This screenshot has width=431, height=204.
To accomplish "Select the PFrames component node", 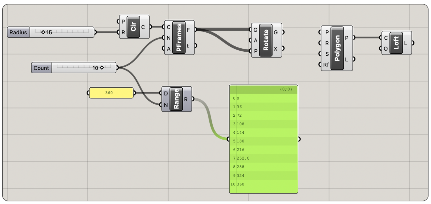I will point(179,37).
